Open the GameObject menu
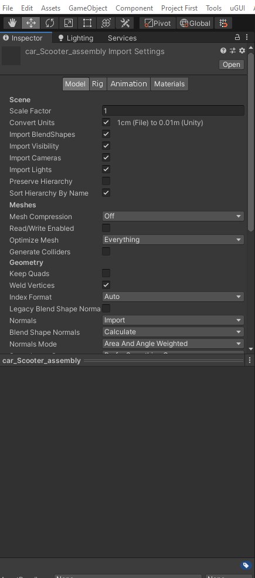 pos(88,8)
